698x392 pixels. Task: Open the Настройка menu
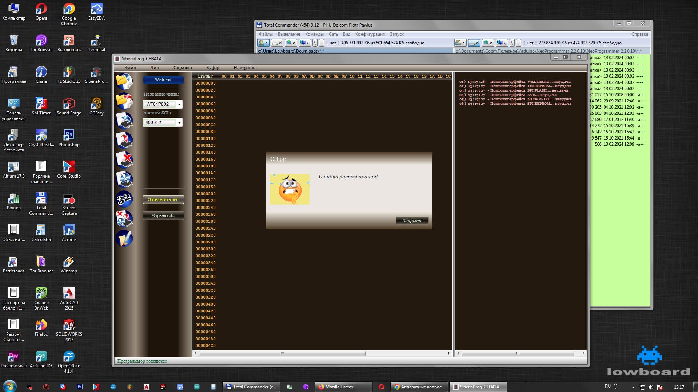(245, 68)
